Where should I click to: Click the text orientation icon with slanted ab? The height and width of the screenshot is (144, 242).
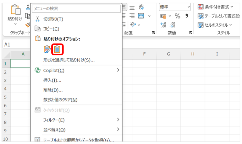pos(133,25)
